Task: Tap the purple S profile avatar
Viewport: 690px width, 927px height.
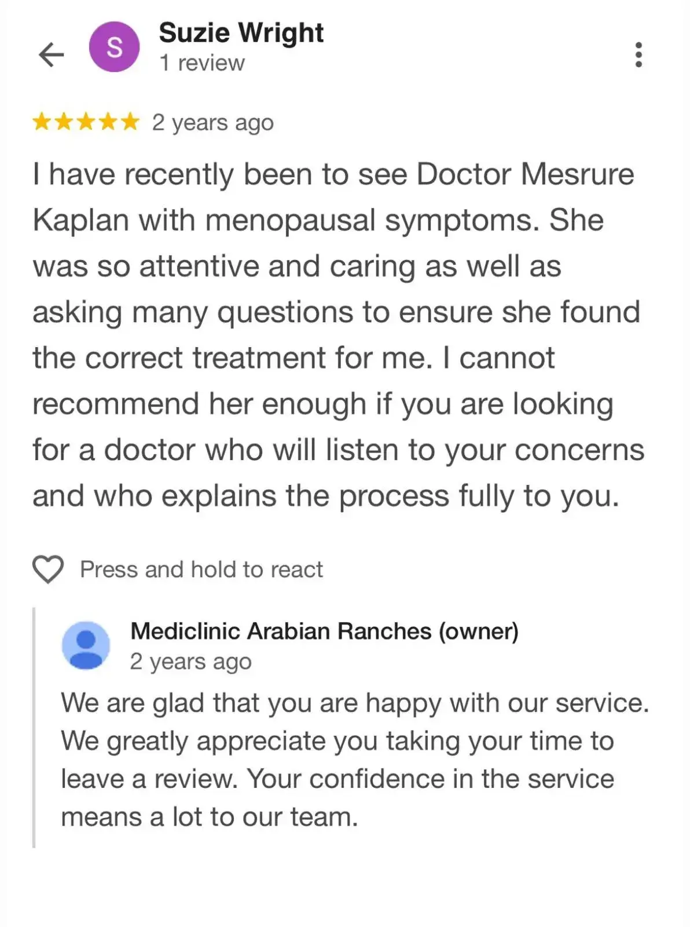Action: [114, 47]
